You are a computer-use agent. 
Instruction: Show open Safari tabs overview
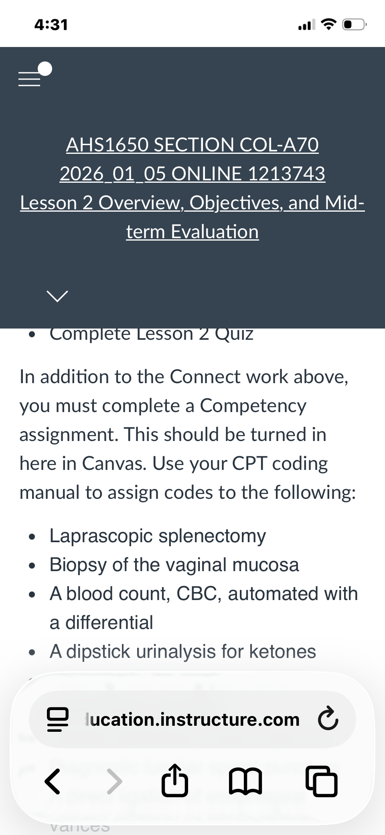click(x=322, y=782)
